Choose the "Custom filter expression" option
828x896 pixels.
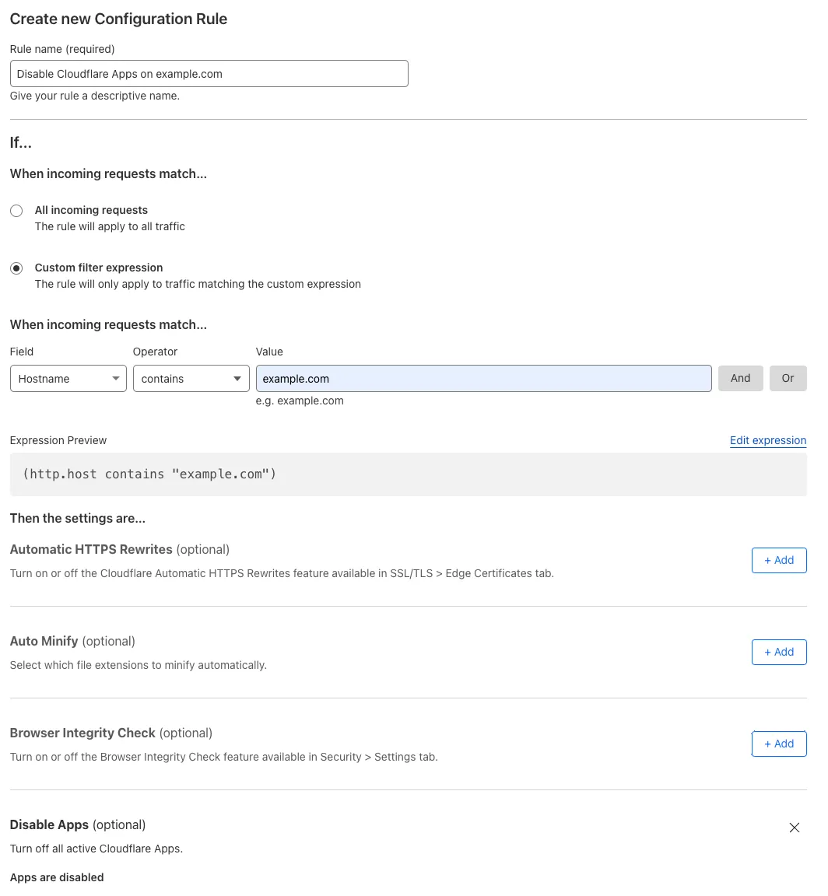coord(16,268)
